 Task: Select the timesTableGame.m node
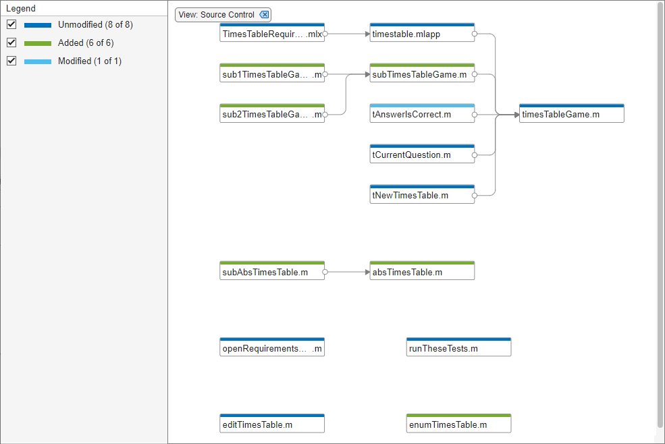pos(571,114)
